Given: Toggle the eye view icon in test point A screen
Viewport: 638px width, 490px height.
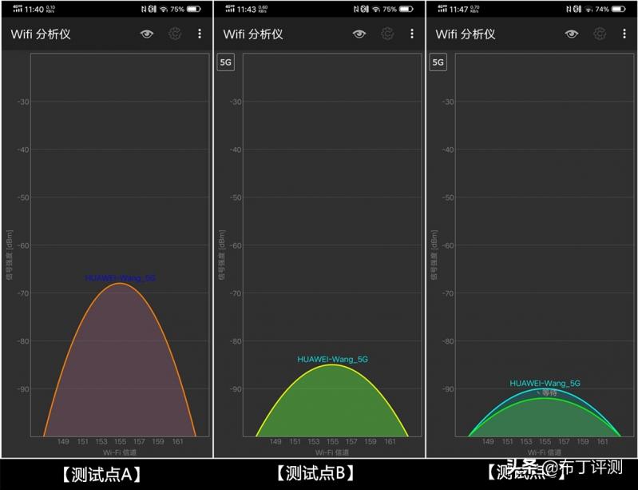Looking at the screenshot, I should click(x=147, y=34).
